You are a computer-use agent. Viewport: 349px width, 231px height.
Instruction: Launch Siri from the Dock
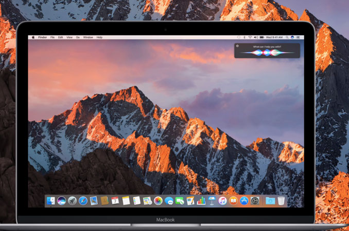(x=61, y=201)
